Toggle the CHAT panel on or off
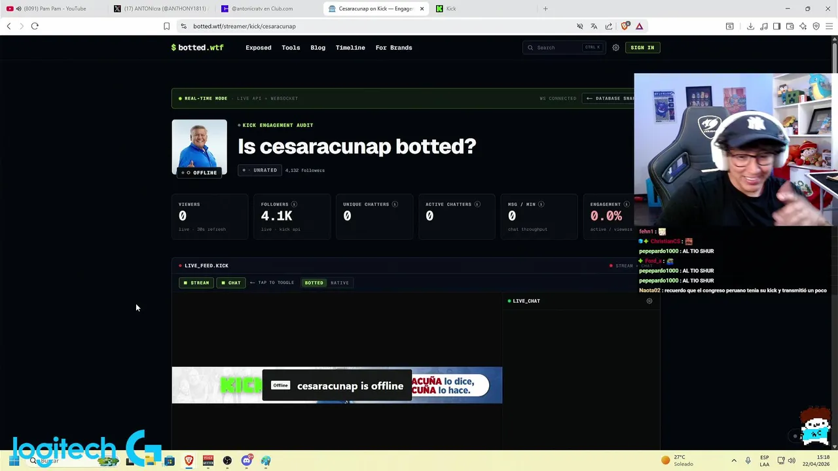The image size is (838, 471). pyautogui.click(x=231, y=283)
